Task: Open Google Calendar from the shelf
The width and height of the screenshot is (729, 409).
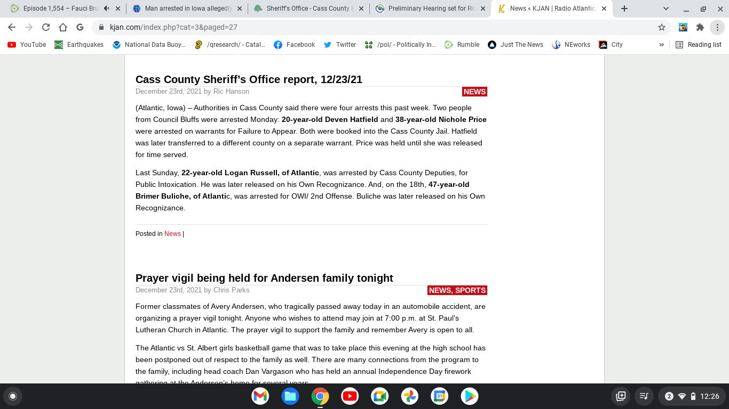Action: pyautogui.click(x=440, y=396)
